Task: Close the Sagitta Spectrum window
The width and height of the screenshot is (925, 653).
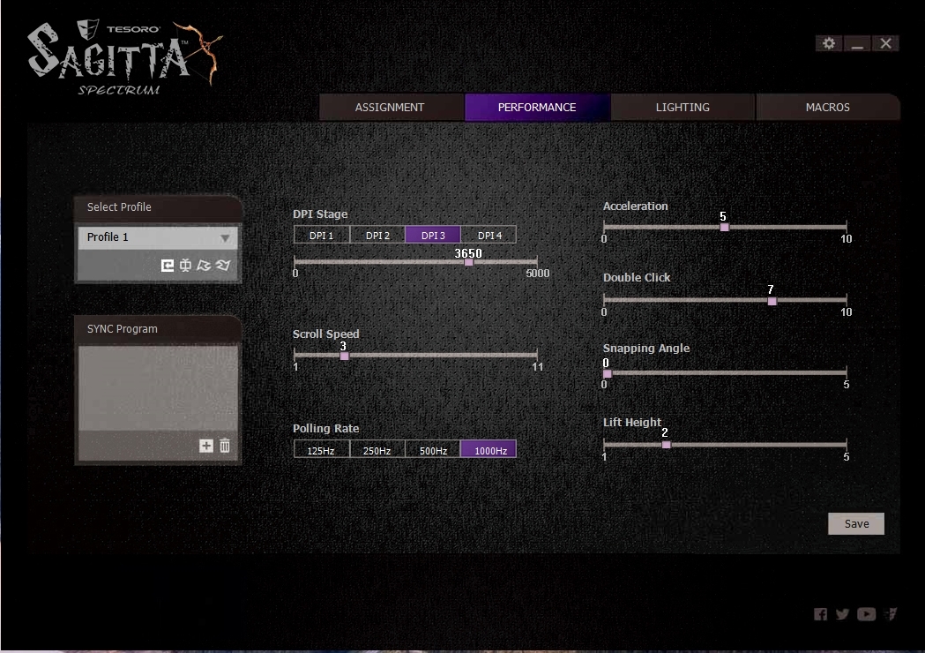Action: tap(885, 44)
